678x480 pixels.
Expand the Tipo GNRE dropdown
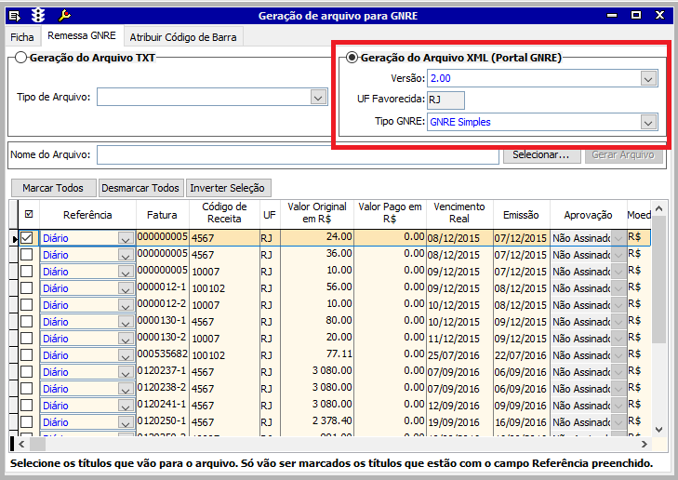(648, 122)
